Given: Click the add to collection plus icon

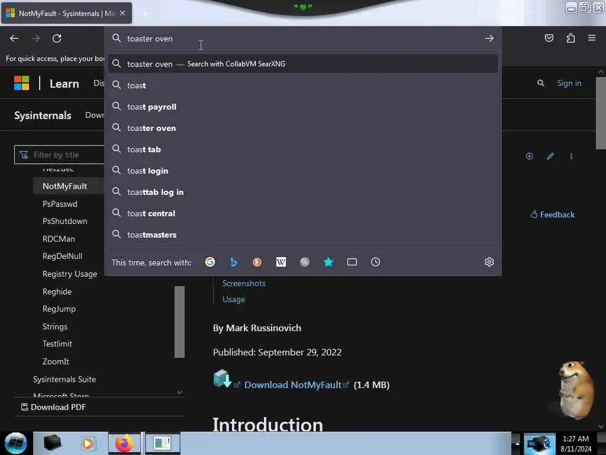Looking at the screenshot, I should pos(530,156).
